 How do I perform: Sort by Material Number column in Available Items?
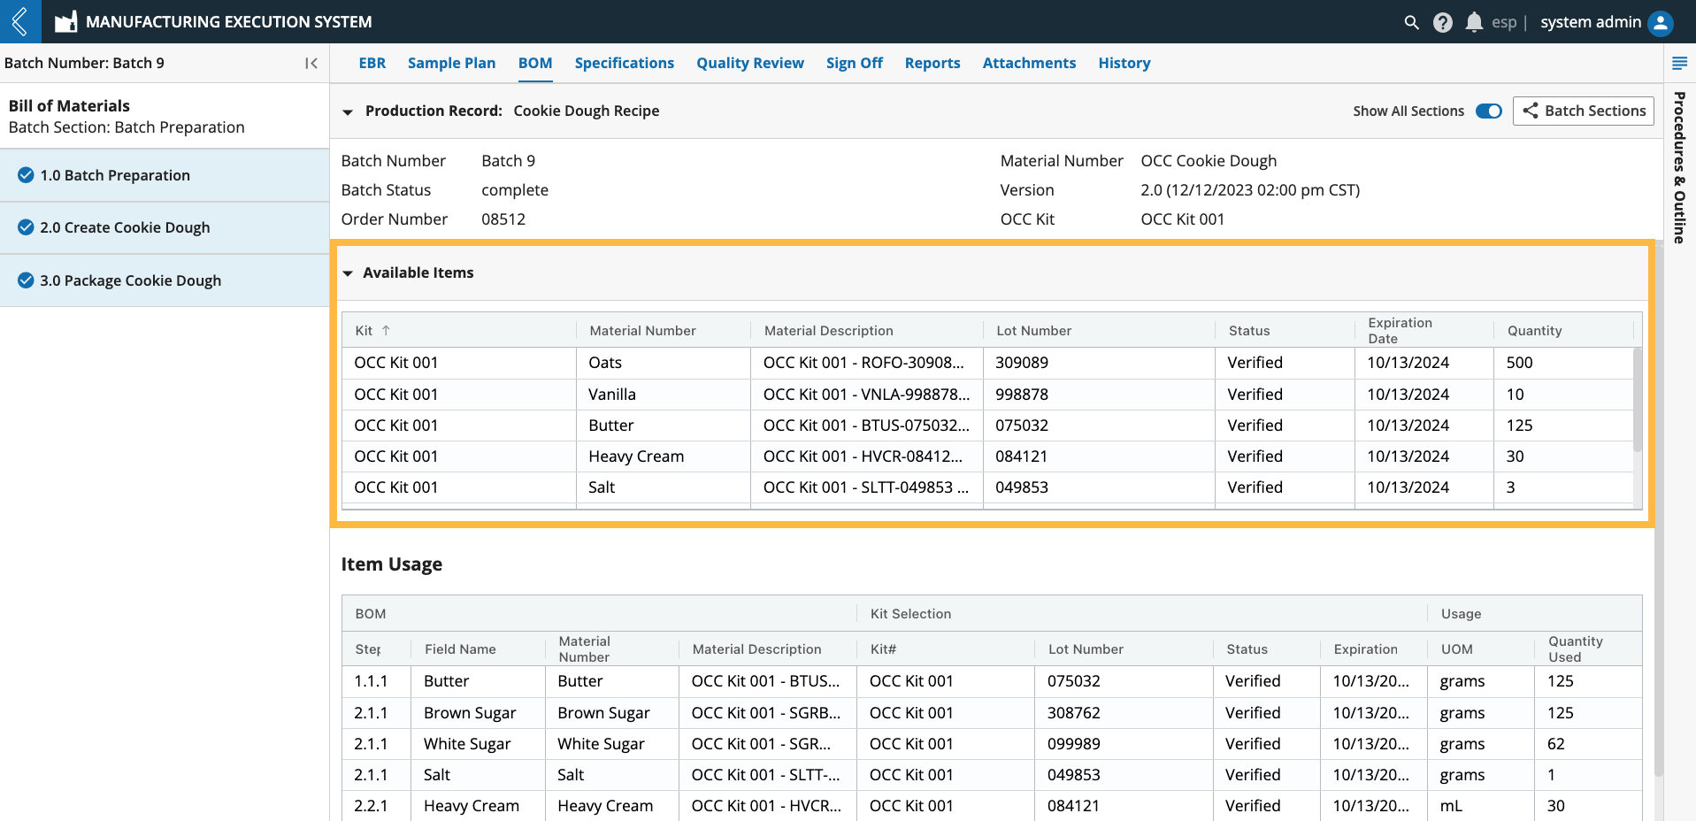pos(642,330)
